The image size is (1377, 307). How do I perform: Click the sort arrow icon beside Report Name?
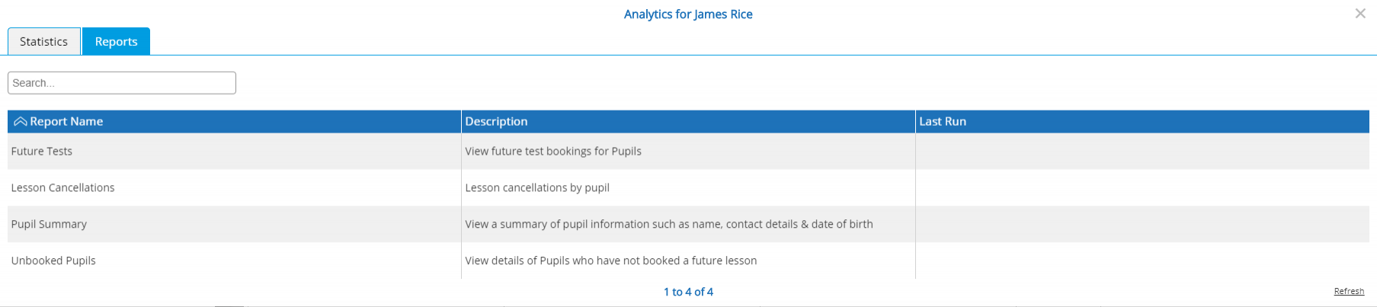[21, 122]
